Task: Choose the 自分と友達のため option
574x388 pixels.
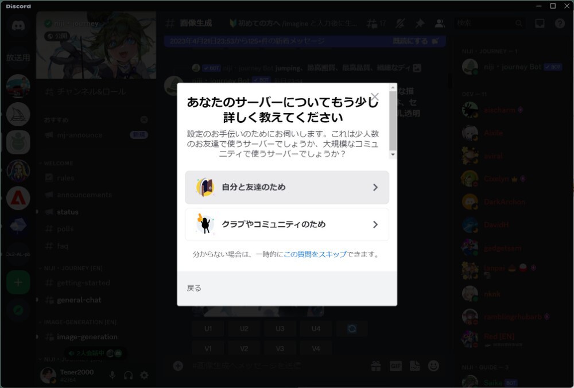Action: pyautogui.click(x=287, y=188)
